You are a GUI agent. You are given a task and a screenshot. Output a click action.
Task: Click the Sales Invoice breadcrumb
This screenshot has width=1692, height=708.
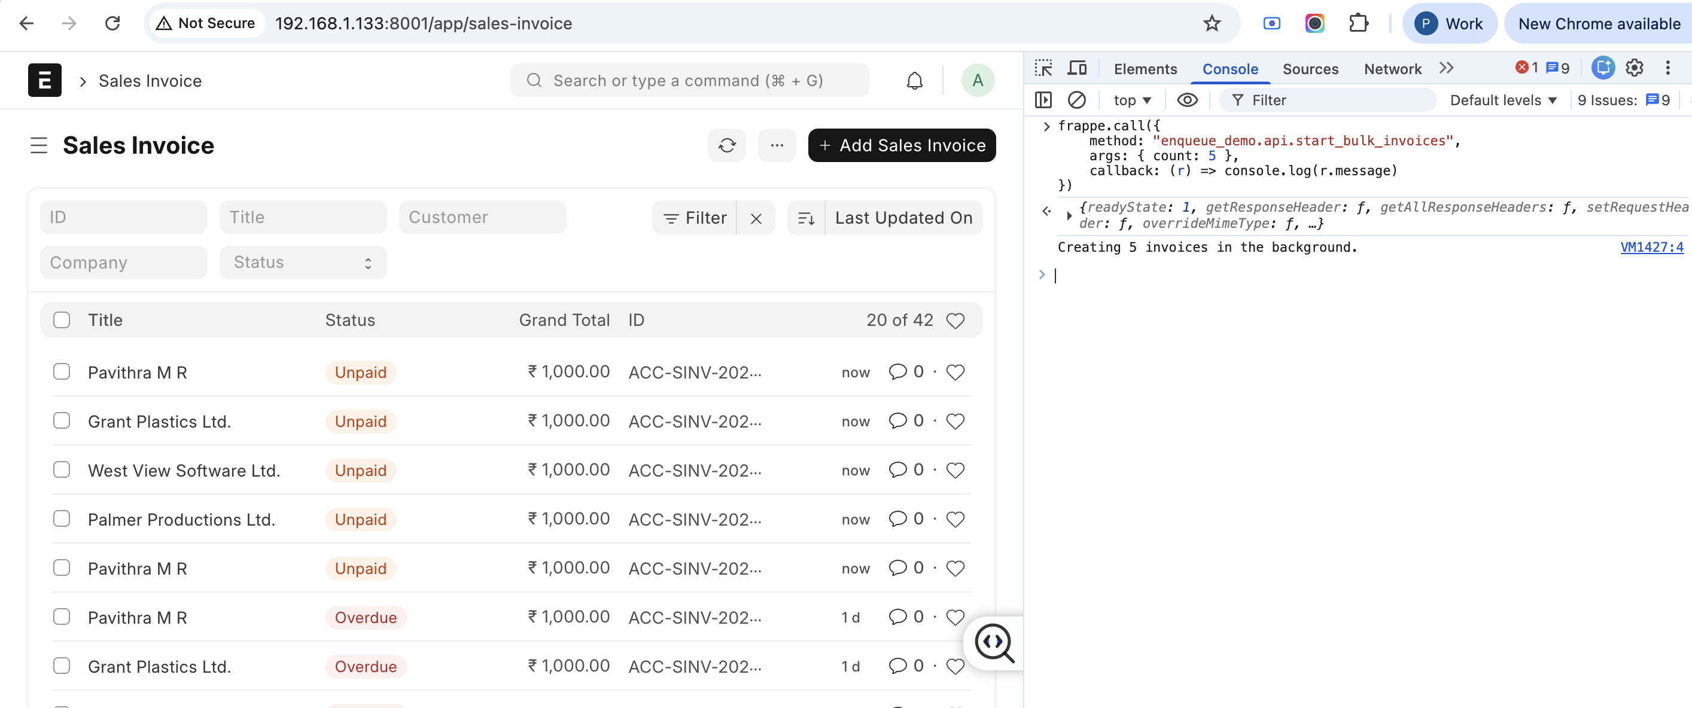click(x=150, y=81)
